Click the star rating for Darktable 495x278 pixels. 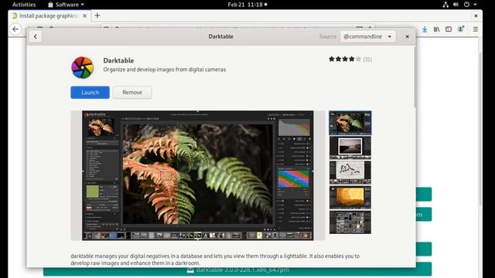coord(345,59)
